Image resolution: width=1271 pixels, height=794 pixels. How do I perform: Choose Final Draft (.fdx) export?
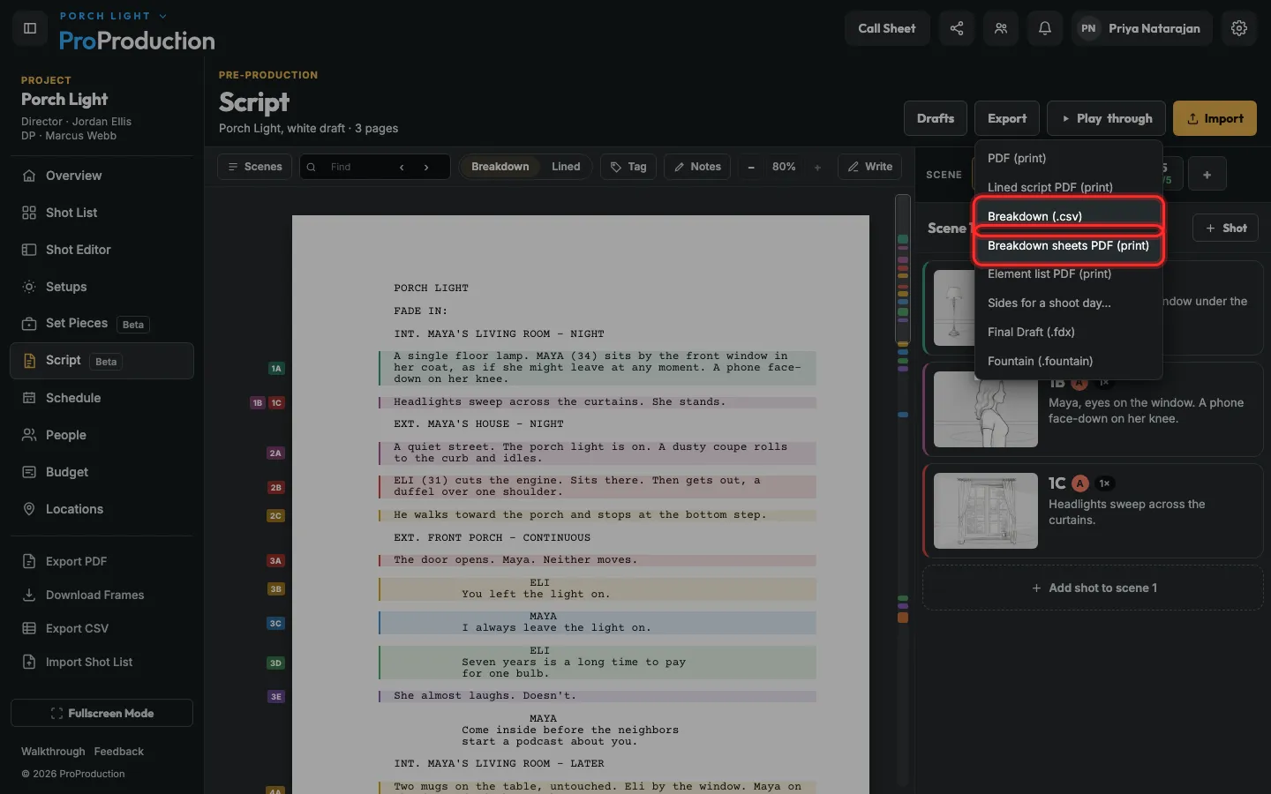pos(1068,332)
